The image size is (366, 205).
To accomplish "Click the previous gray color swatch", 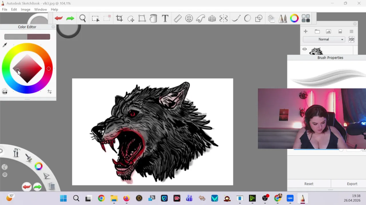I will (x=16, y=37).
